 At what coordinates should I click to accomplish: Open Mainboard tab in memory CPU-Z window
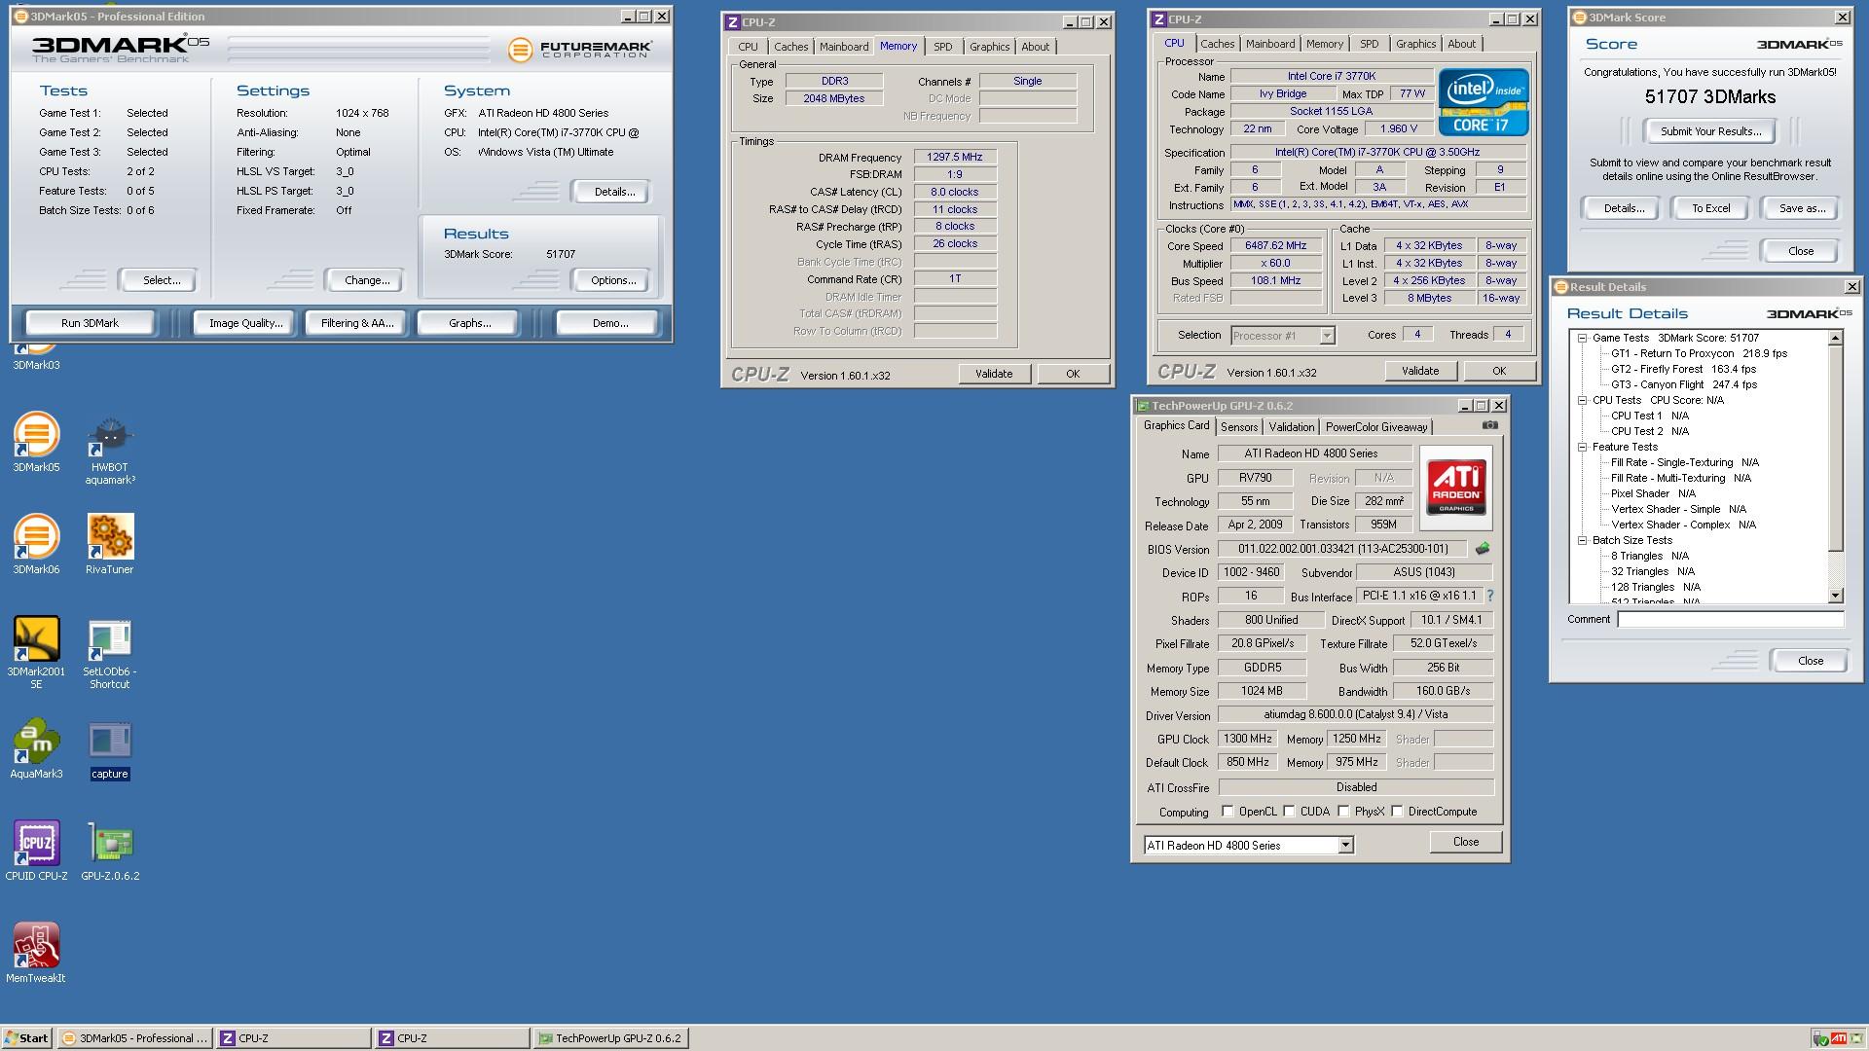coord(843,47)
